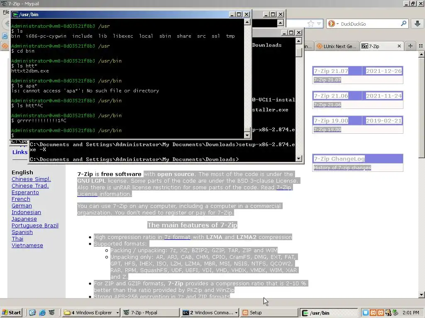This screenshot has width=425, height=318.
Task: Click browser page scrollbar up arrow
Action: (422, 54)
